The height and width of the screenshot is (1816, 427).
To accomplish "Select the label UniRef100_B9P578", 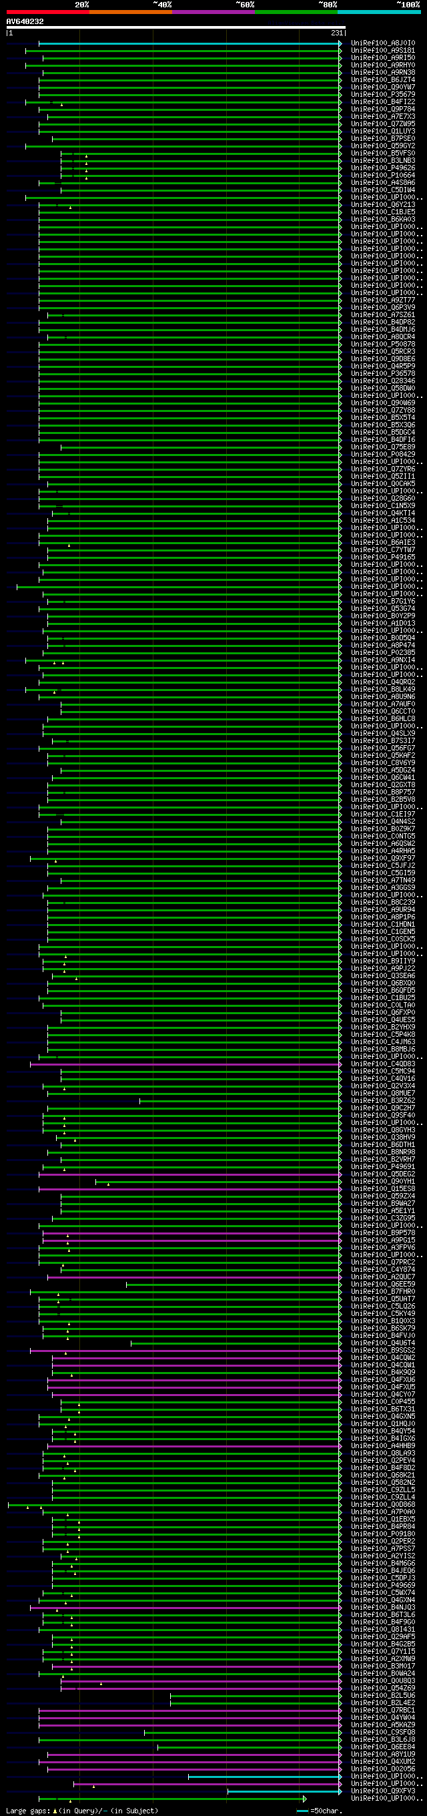I will pyautogui.click(x=384, y=1233).
